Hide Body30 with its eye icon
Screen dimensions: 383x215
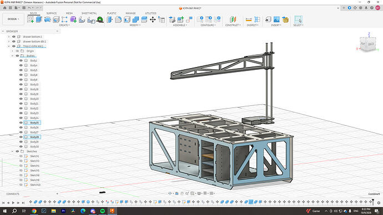coord(21,146)
